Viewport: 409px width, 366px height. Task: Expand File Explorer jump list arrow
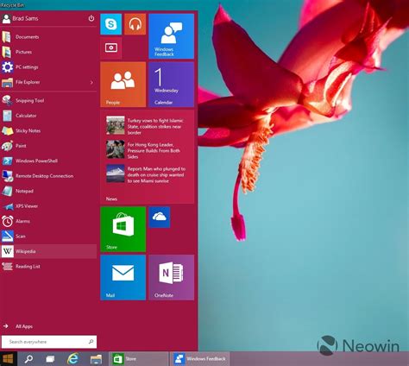[x=91, y=82]
